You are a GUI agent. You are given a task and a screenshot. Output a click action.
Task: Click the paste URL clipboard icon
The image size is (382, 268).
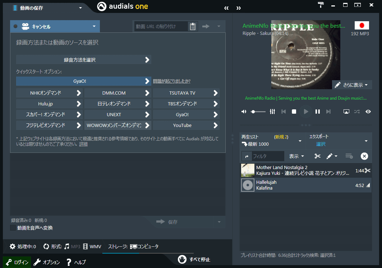(x=193, y=26)
